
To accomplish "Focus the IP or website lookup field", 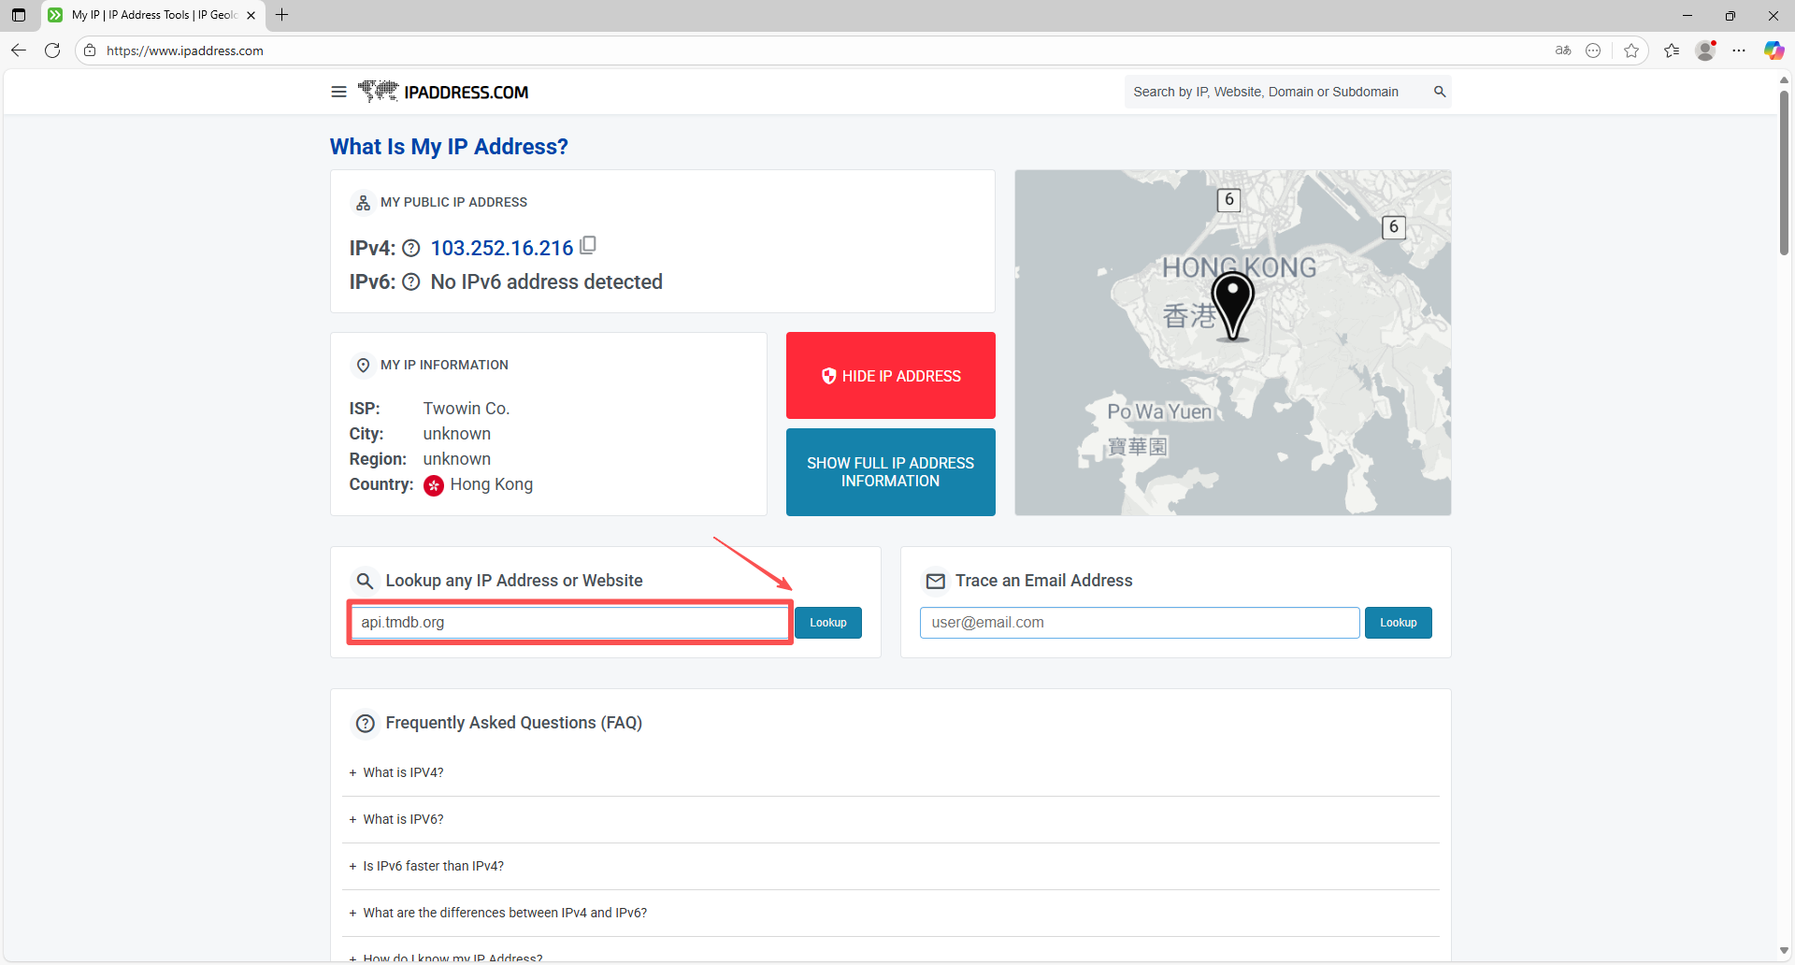I will click(x=570, y=623).
